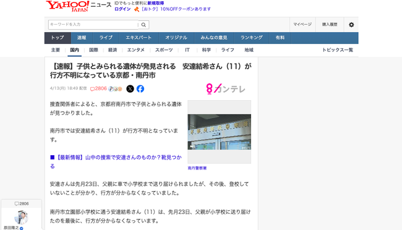The height and width of the screenshot is (230, 402).
Task: Click the 購入履歴 button
Action: (330, 24)
